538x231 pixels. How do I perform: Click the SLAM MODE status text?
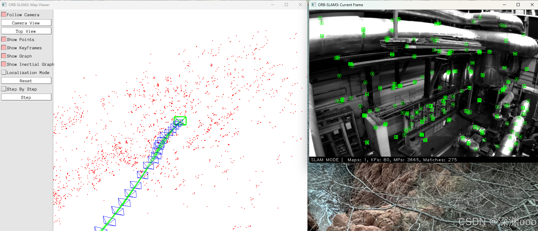tap(325, 160)
